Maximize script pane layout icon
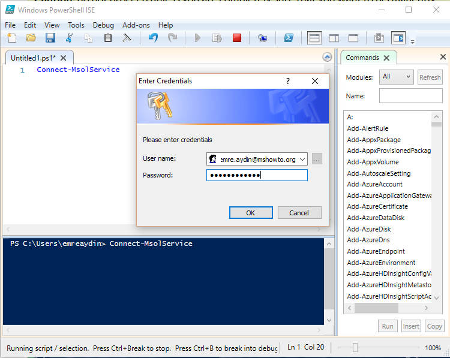 tap(353, 38)
